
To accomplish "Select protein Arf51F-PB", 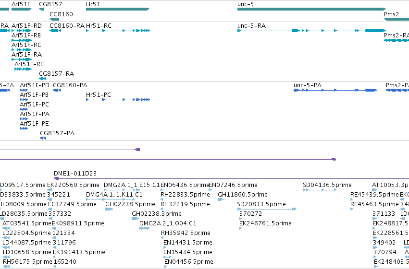I will point(24,100).
